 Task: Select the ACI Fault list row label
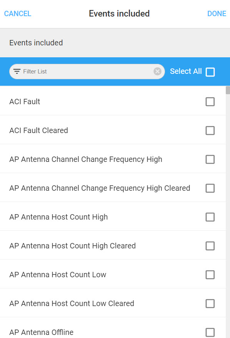25,102
